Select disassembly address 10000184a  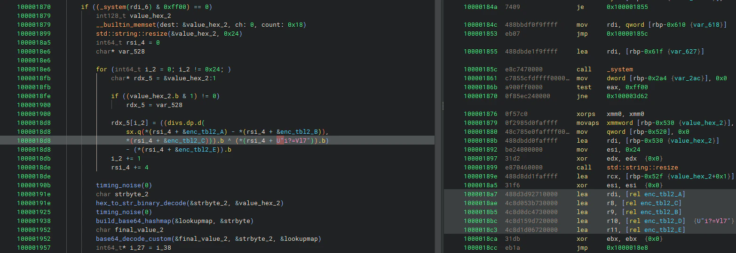tap(481, 7)
